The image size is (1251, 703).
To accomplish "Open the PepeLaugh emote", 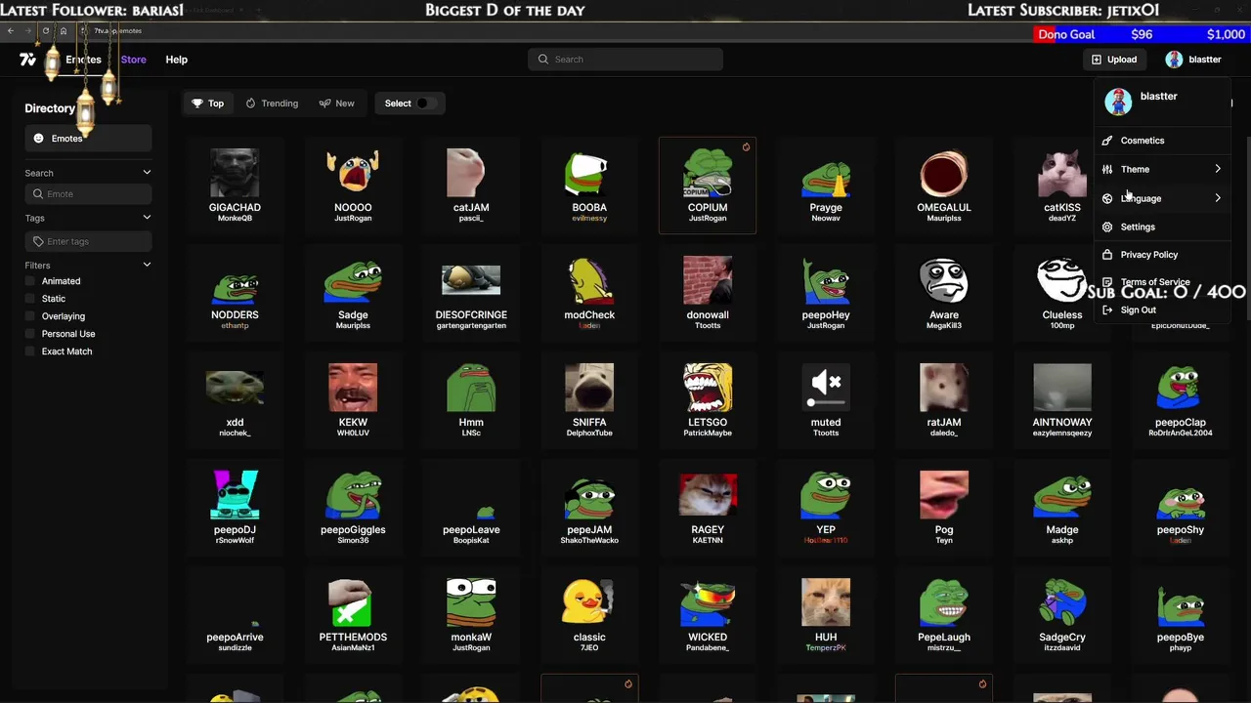I will pos(944,615).
